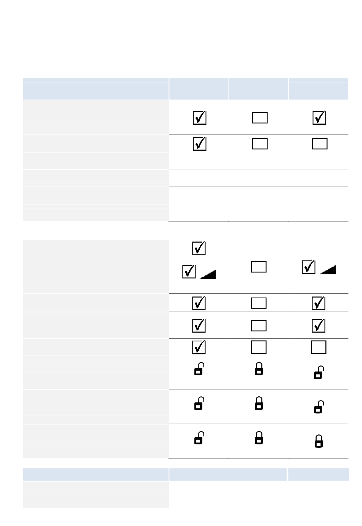Screen dimensions: 362x526
Task: Tick the empty checkbox in the top table's first row, middle column
Action: (260, 118)
